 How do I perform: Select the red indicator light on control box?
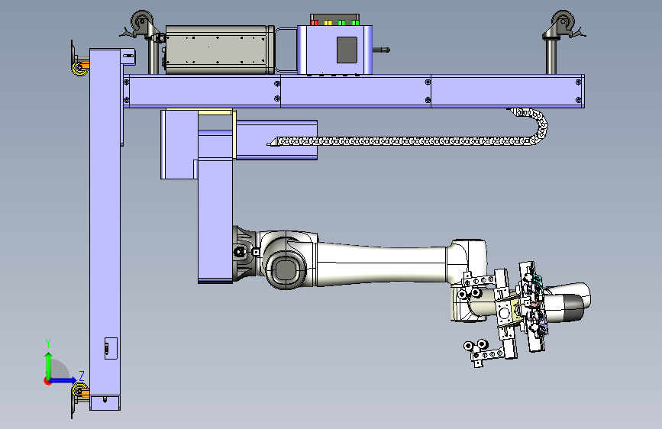pyautogui.click(x=314, y=22)
